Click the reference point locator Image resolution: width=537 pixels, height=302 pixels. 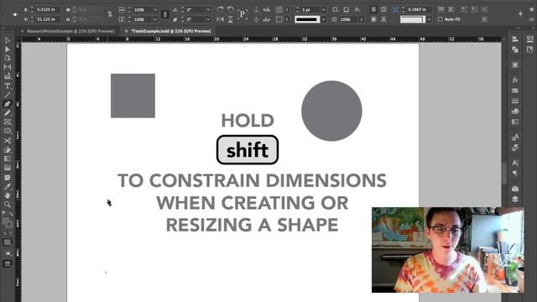15,14
